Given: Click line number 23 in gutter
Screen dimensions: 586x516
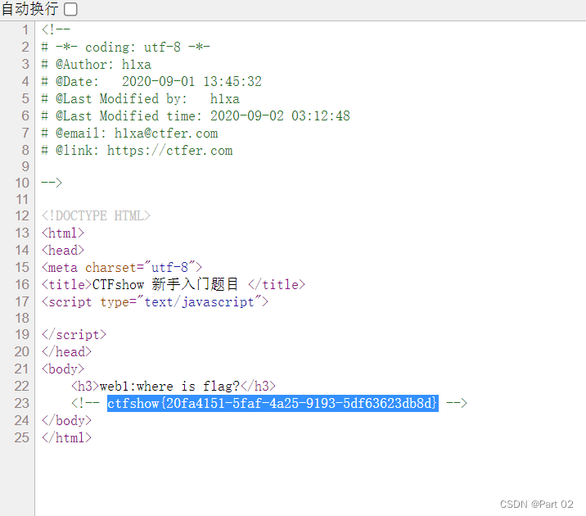Looking at the screenshot, I should [21, 403].
